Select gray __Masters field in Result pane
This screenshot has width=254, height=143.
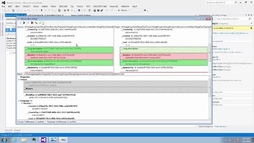pyautogui.click(x=116, y=90)
